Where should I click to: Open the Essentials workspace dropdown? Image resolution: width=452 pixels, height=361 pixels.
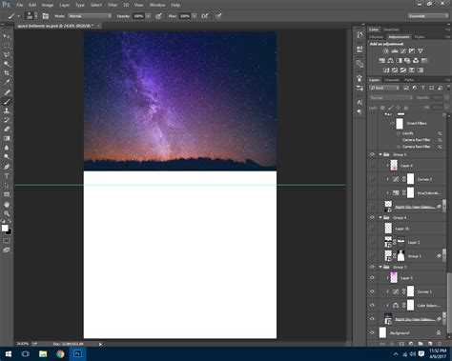(428, 16)
